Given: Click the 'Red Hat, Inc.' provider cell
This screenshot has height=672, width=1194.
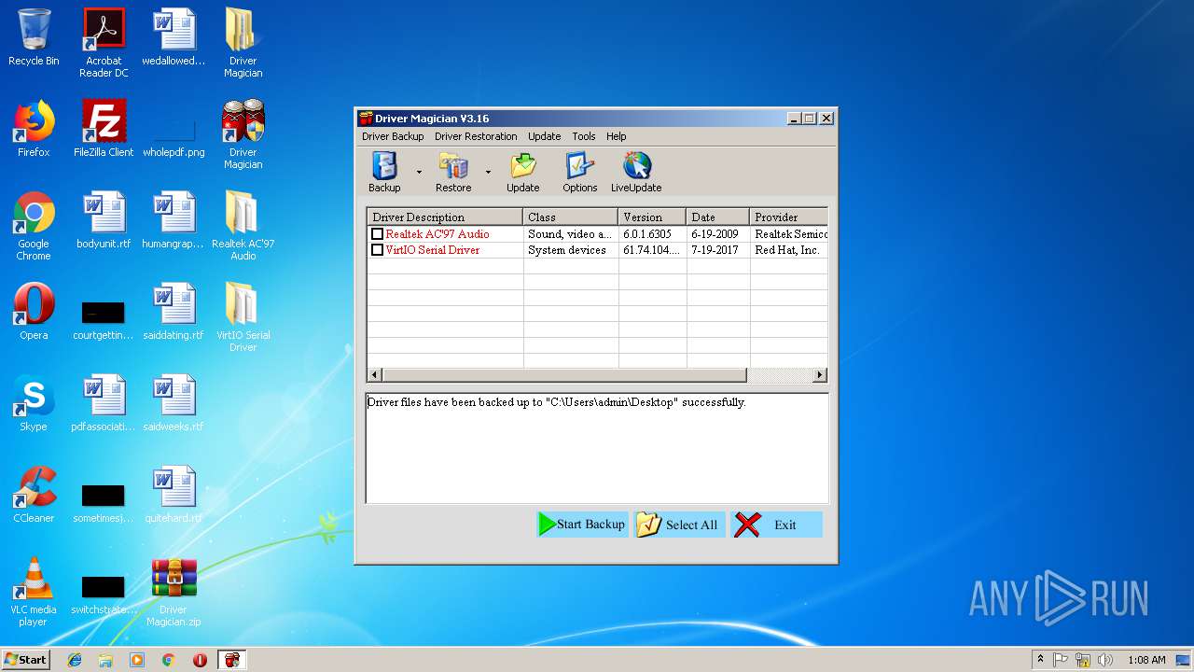Looking at the screenshot, I should click(x=787, y=250).
